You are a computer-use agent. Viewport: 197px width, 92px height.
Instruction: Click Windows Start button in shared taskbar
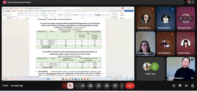click(48, 79)
